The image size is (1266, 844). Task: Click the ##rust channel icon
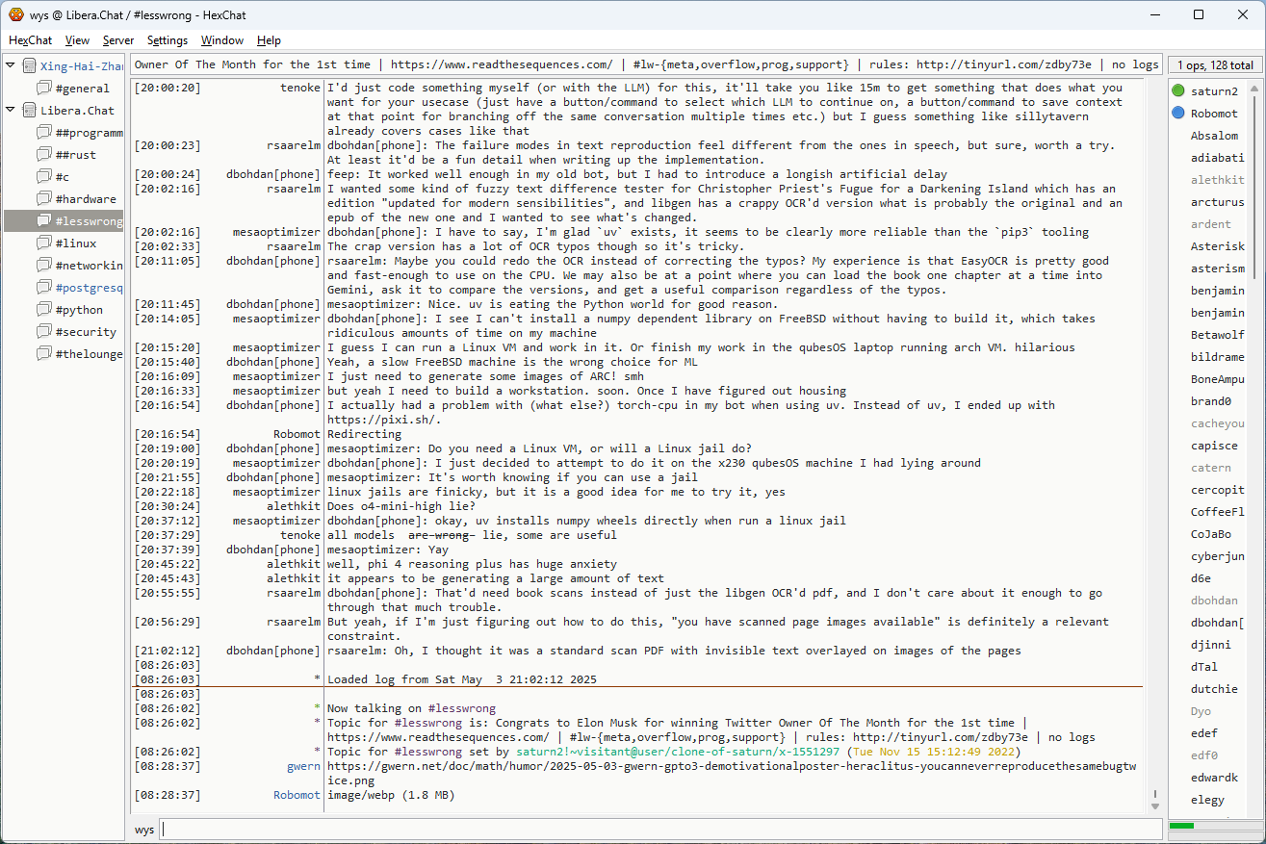pyautogui.click(x=44, y=155)
